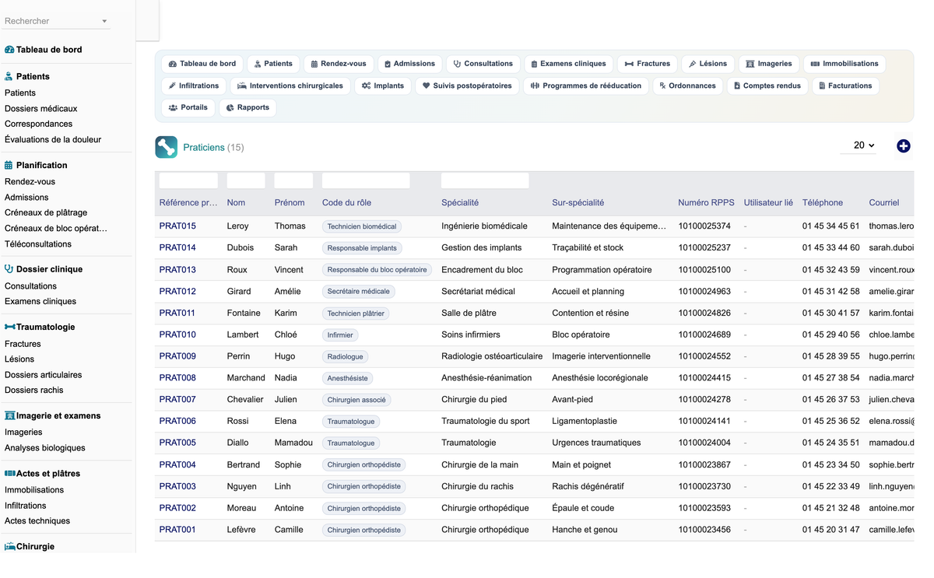934x578 pixels.
Task: Open Immobilisations shortcut in top bar
Action: pos(844,64)
